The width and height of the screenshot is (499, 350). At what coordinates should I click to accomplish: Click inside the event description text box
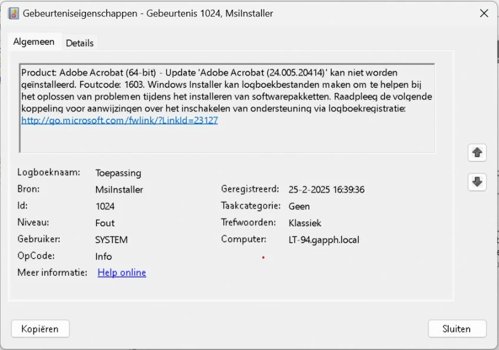click(227, 108)
